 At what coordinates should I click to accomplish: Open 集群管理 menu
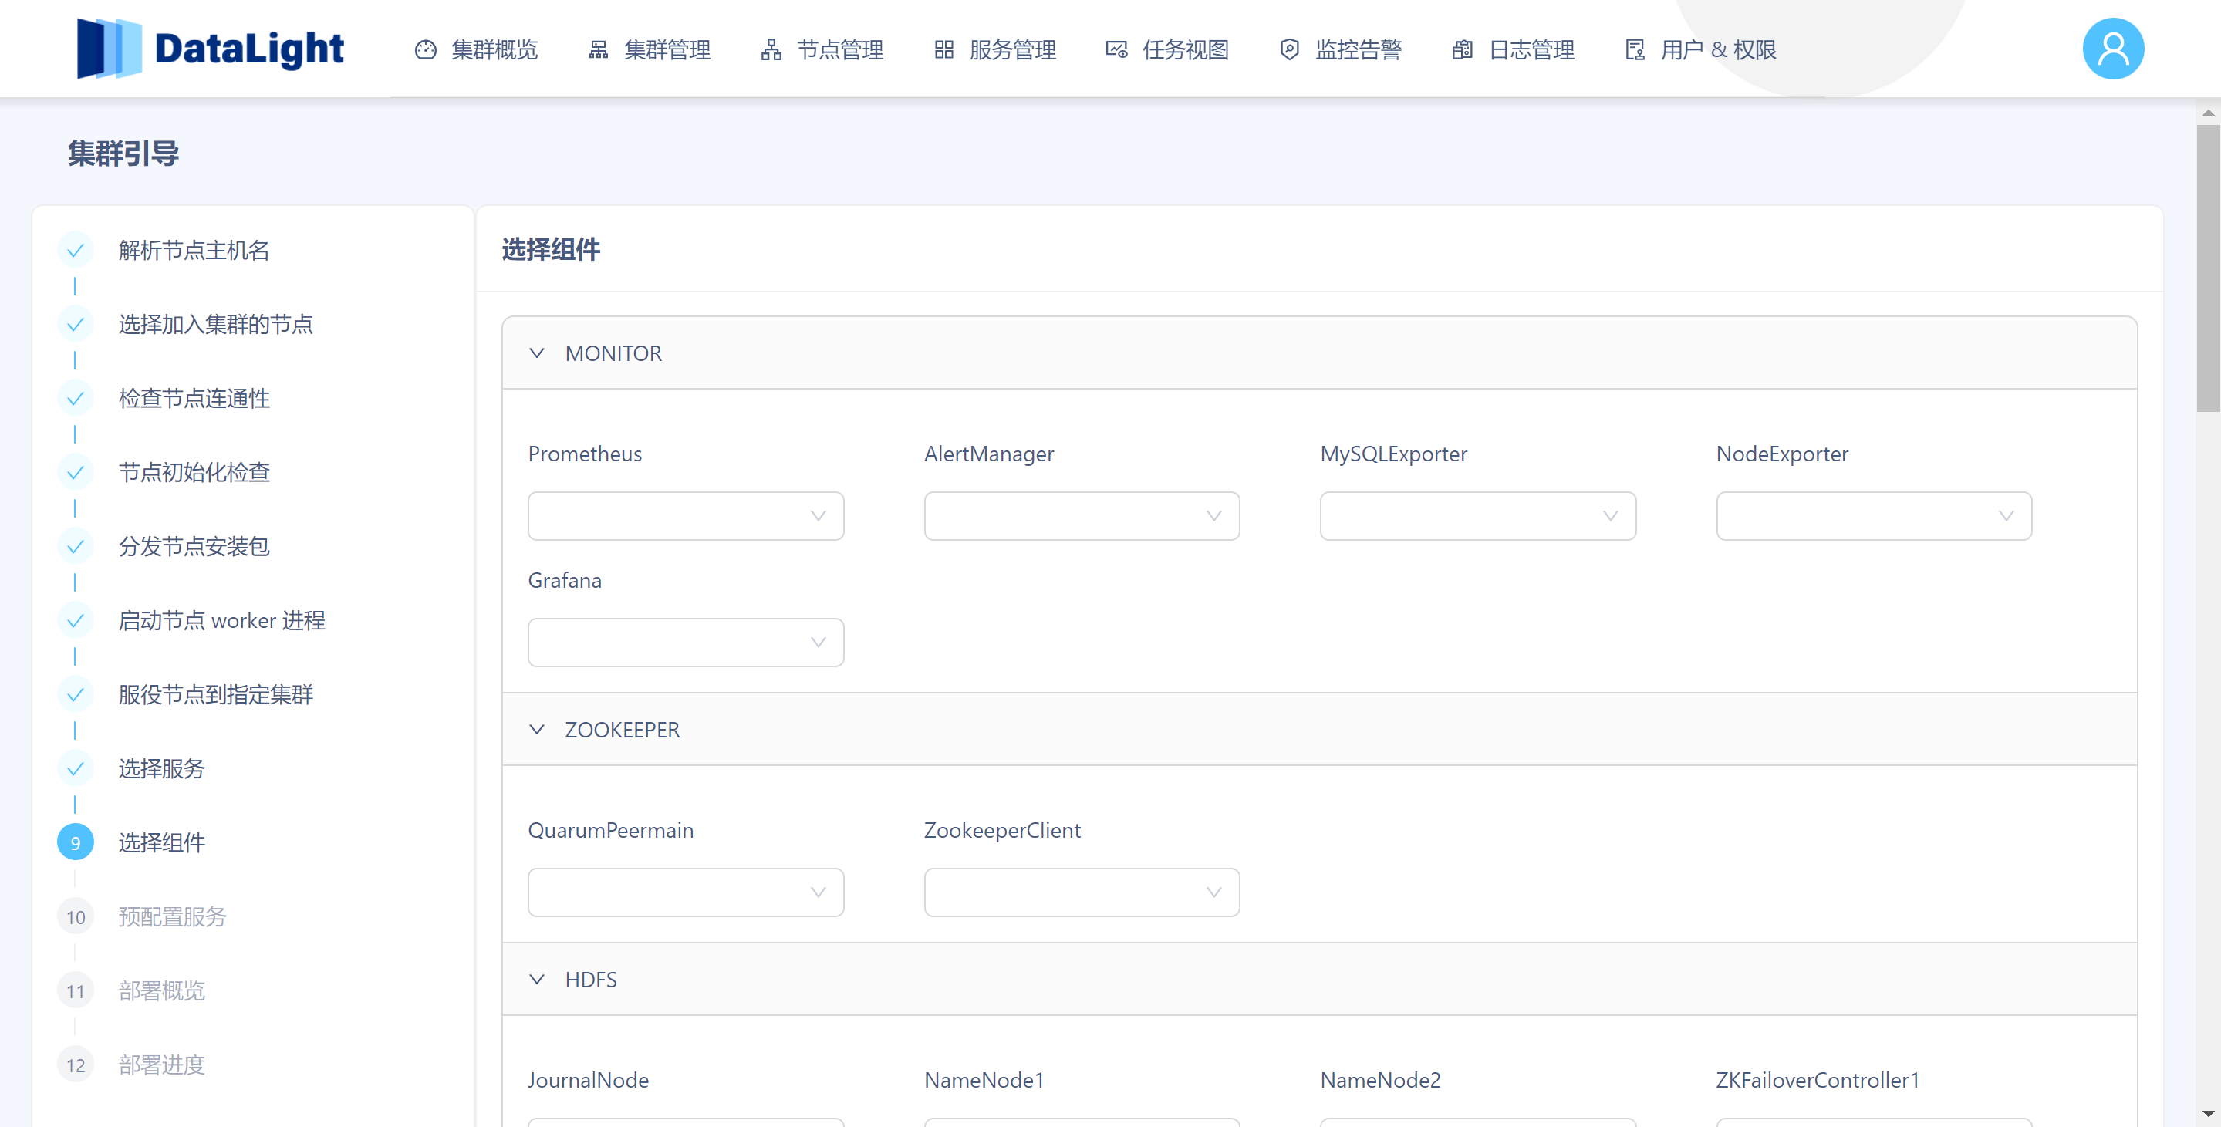click(x=650, y=50)
